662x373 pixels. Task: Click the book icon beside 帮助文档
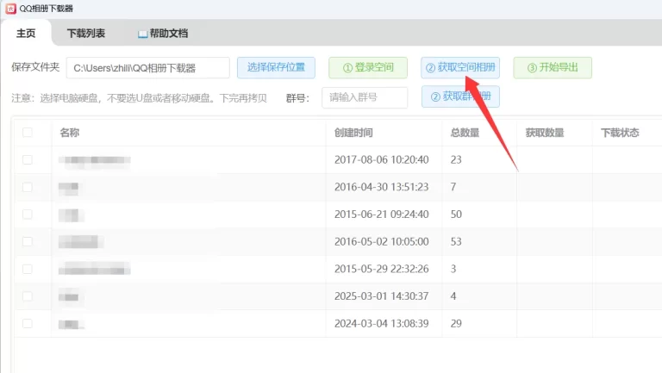[x=143, y=34]
